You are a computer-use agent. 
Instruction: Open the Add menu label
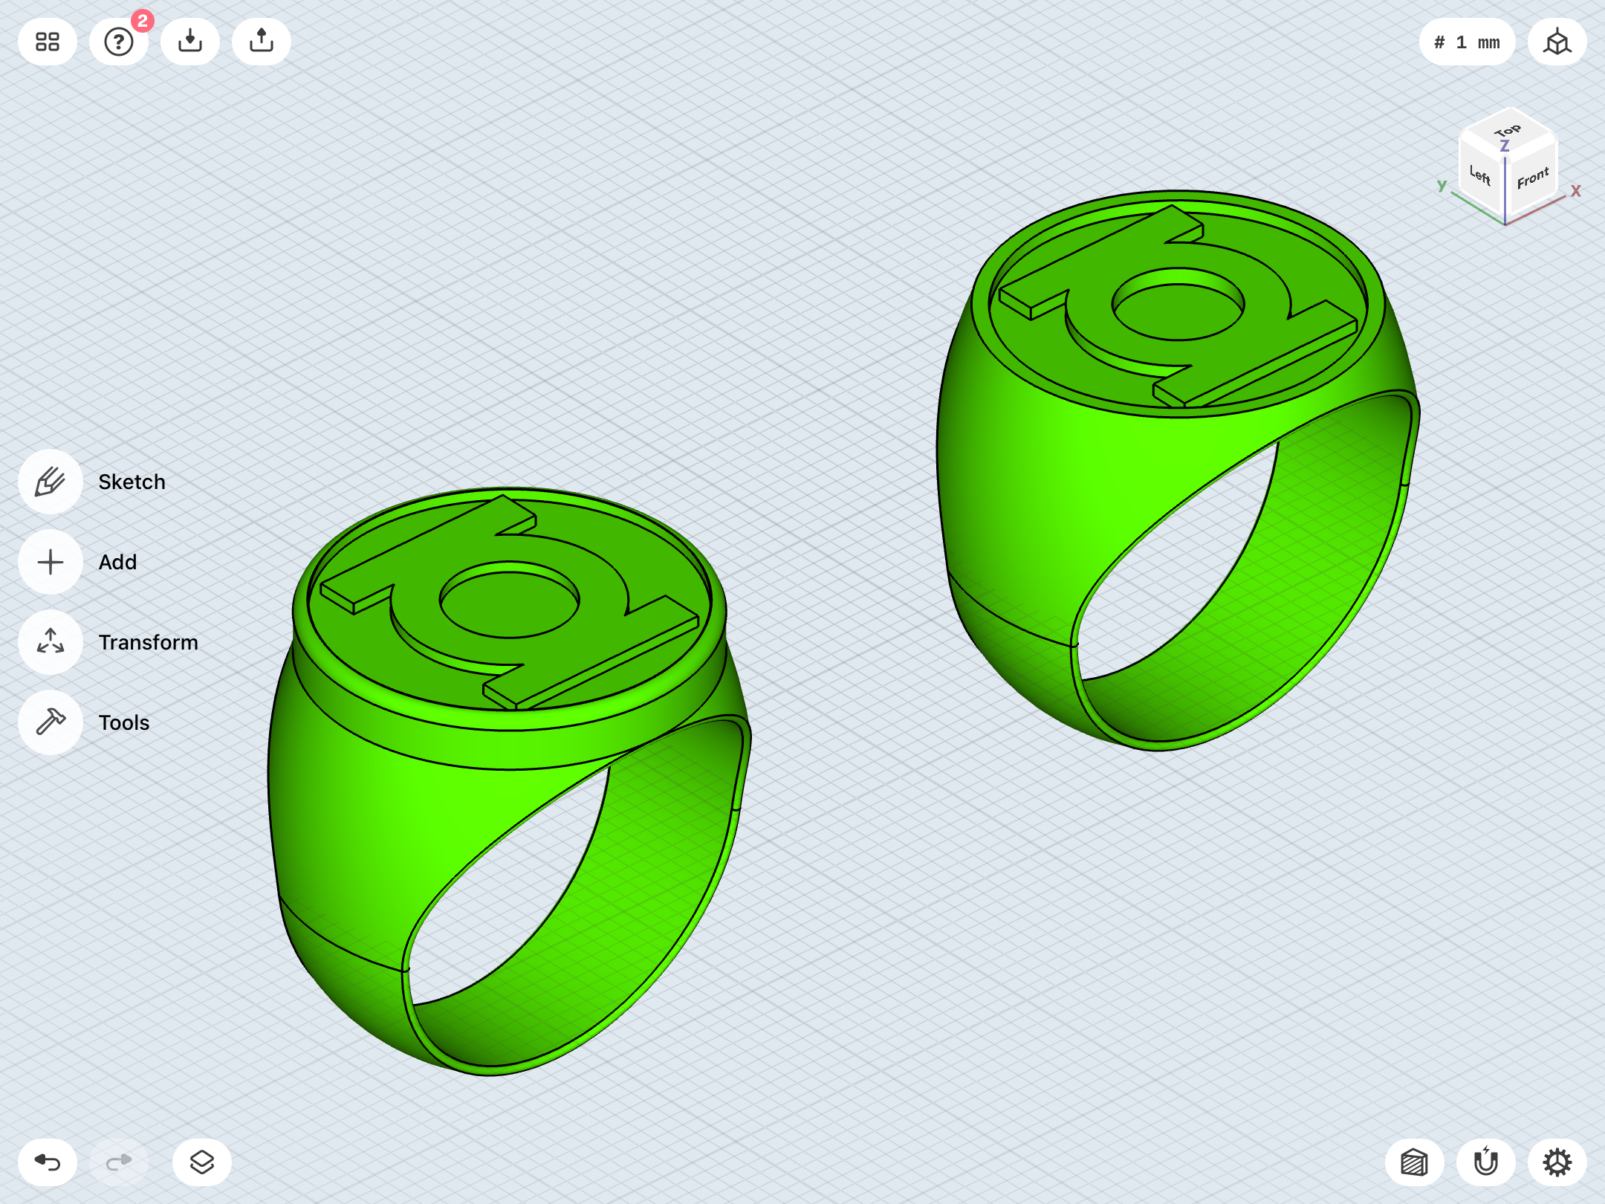(117, 562)
